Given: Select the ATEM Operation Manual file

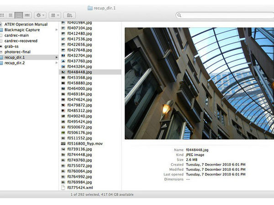Looking at the screenshot, I should (26, 24).
